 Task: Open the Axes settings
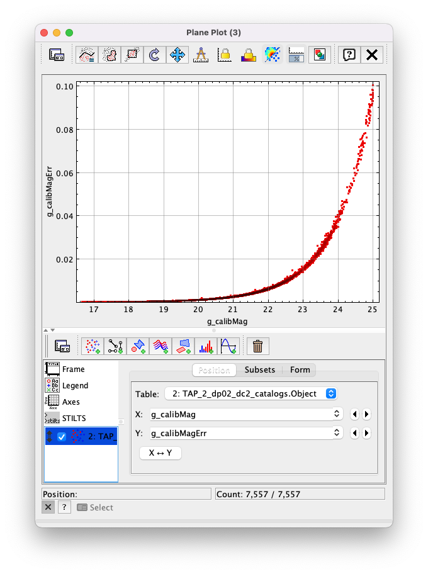(x=81, y=402)
